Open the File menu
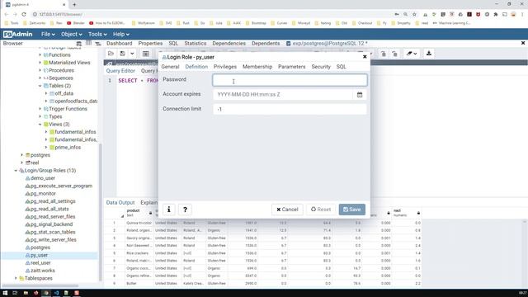Viewport: 528px width, 297px height. coord(48,35)
